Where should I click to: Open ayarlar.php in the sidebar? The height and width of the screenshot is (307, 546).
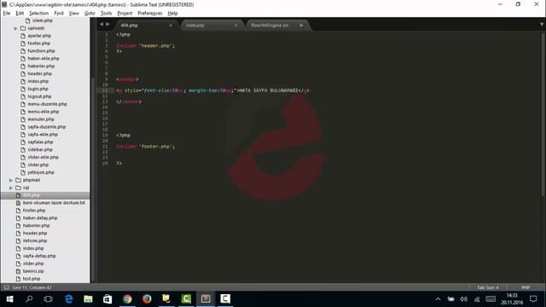39,36
